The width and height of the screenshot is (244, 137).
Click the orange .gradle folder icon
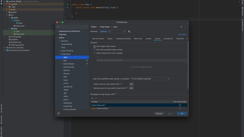point(10,4)
